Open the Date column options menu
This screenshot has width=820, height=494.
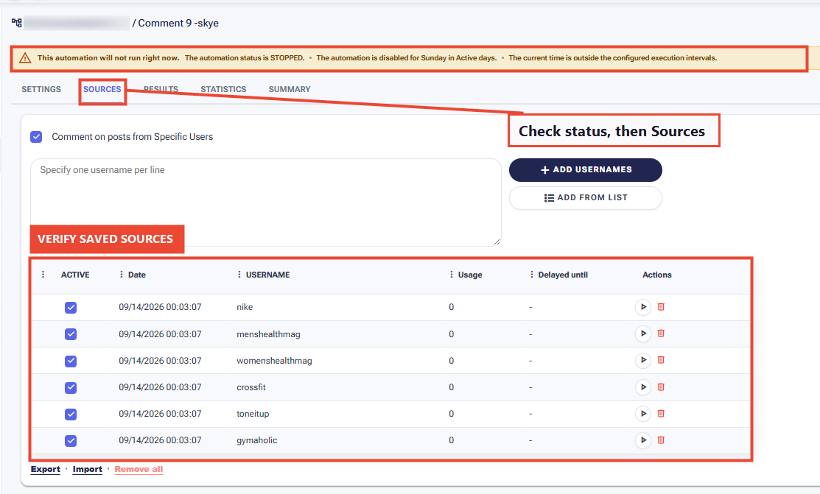(x=122, y=275)
